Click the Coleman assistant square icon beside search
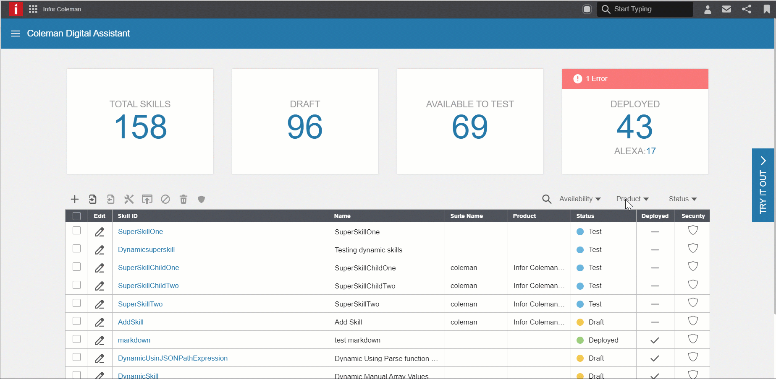The height and width of the screenshot is (379, 776). click(x=587, y=9)
